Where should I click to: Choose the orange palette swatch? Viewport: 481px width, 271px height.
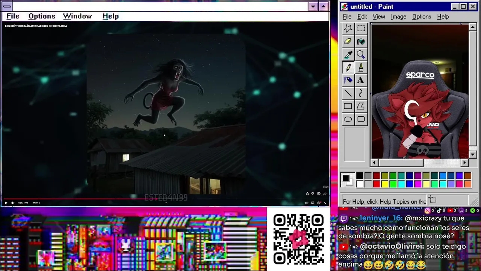click(468, 184)
